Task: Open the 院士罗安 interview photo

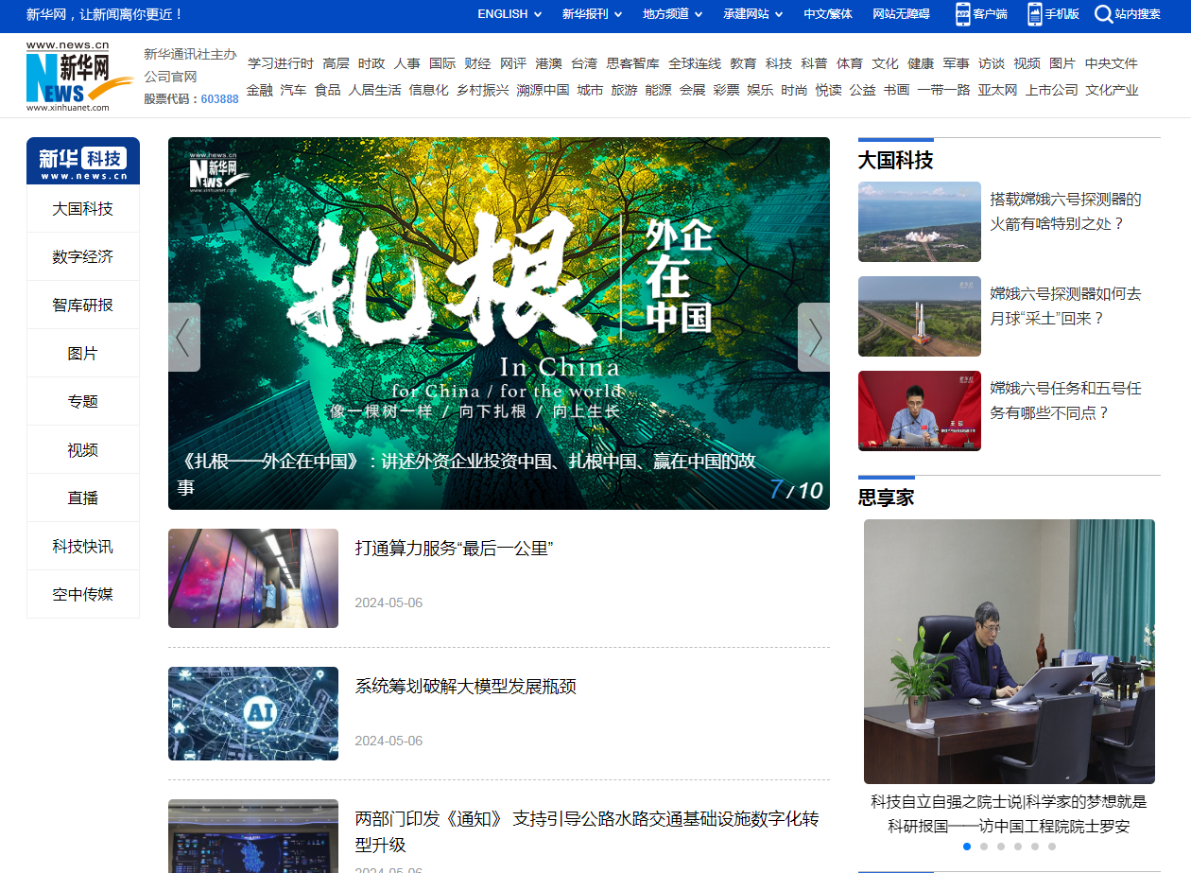Action: coord(1010,652)
